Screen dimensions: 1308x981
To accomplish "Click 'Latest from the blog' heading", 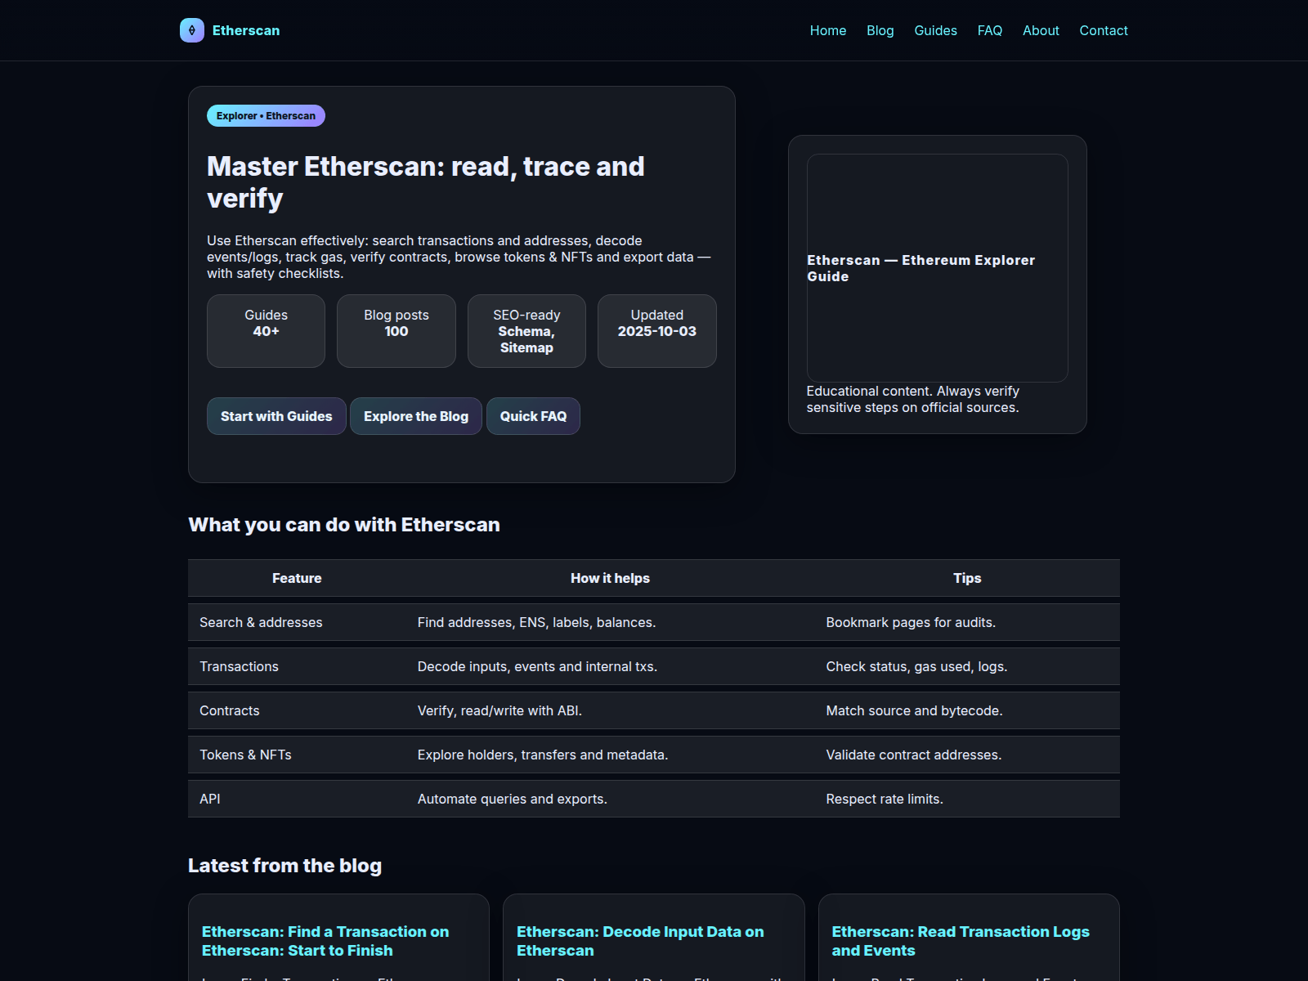I will click(x=284, y=866).
